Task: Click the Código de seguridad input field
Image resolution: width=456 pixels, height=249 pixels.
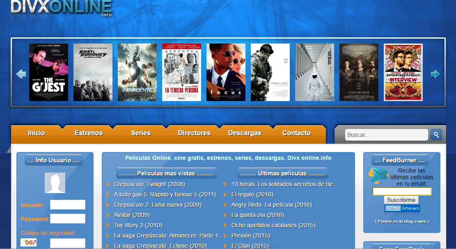Action: [x=68, y=243]
